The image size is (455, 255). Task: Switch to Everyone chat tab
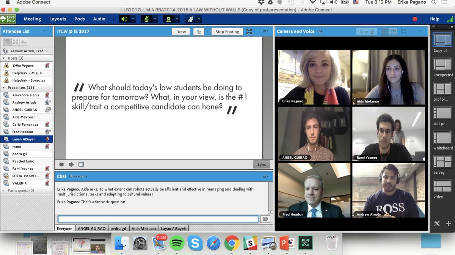point(64,228)
